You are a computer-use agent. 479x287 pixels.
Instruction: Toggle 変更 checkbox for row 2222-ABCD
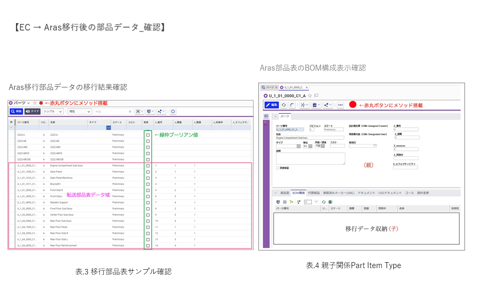pyautogui.click(x=148, y=153)
